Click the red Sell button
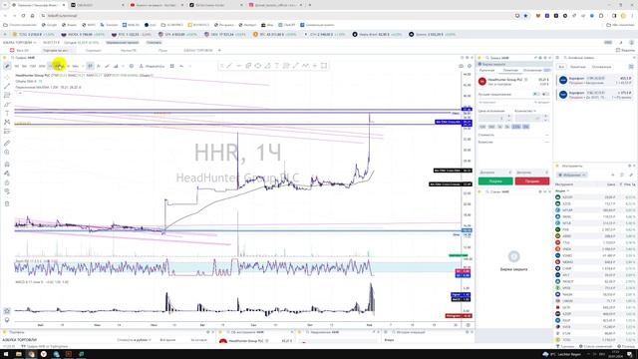 [531, 181]
